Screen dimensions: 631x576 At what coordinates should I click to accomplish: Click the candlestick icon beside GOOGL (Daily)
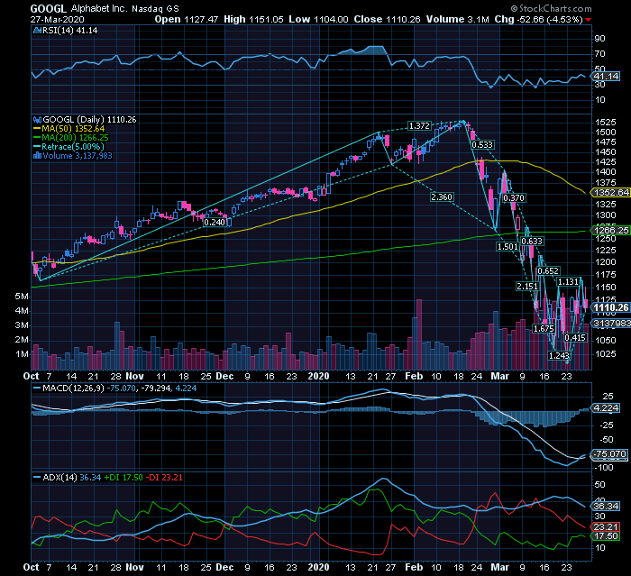[x=38, y=120]
